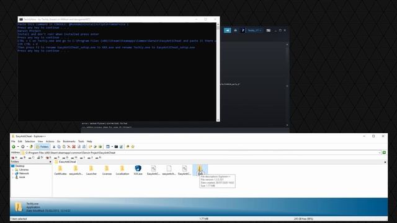
Task: Close the Folders pane with its X
Action: (x=50, y=162)
